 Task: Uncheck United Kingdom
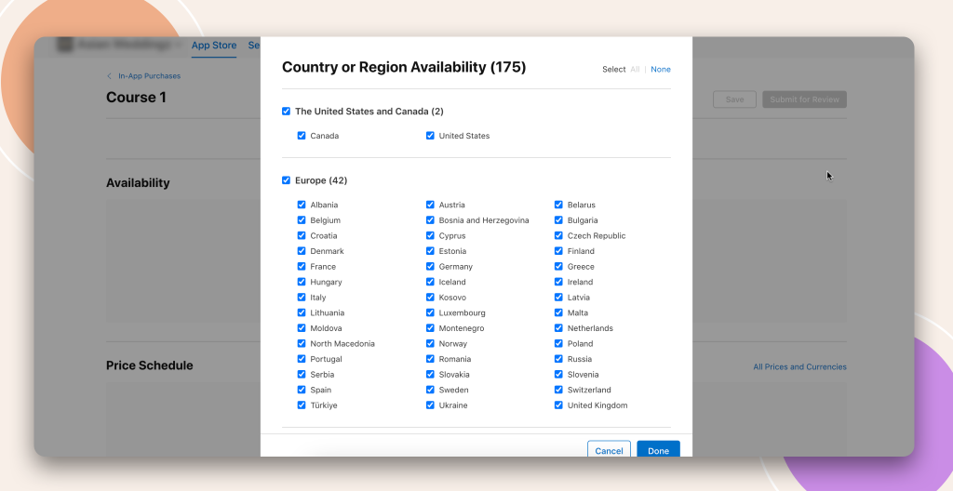pos(558,405)
